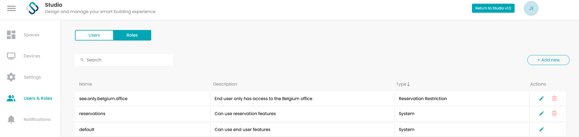Image resolution: width=579 pixels, height=137 pixels.
Task: Select the default name cell
Action: [x=142, y=129]
